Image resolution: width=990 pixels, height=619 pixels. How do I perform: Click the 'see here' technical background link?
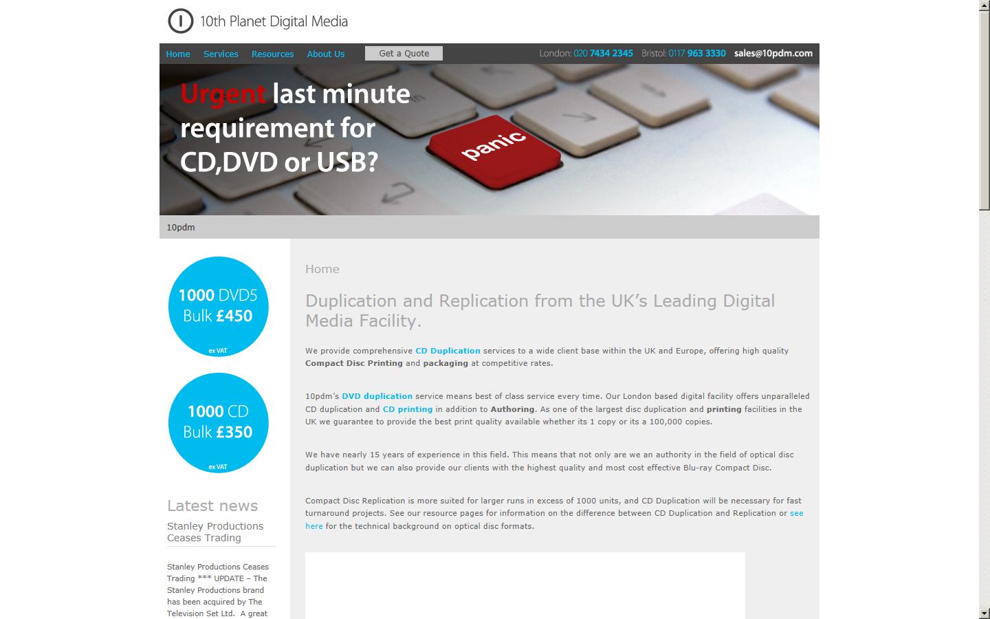point(796,513)
